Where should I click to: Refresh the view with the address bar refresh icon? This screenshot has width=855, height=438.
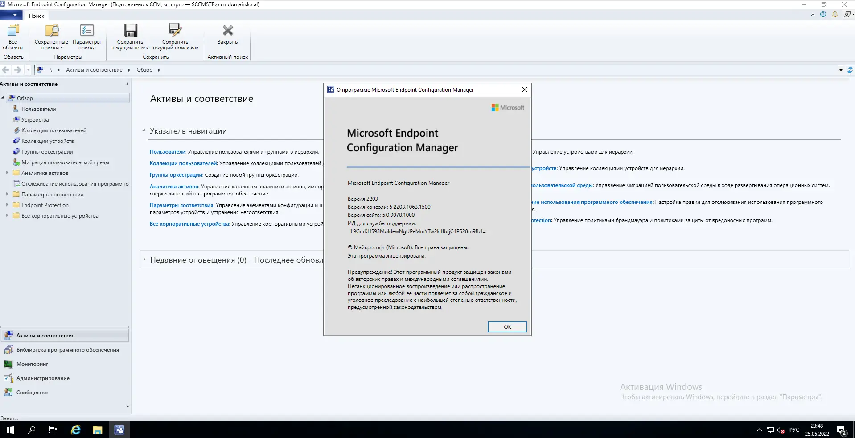coord(850,70)
